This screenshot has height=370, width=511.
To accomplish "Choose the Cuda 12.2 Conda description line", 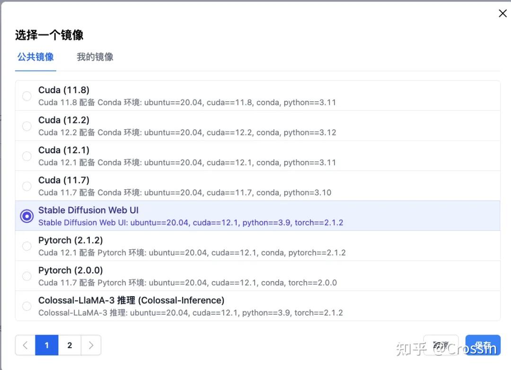I will 187,132.
